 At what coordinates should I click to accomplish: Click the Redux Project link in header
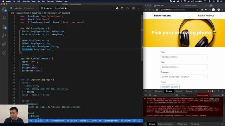[206, 15]
